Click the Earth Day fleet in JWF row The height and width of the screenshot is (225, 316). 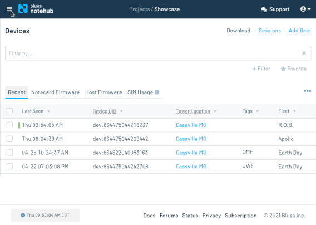(x=290, y=167)
